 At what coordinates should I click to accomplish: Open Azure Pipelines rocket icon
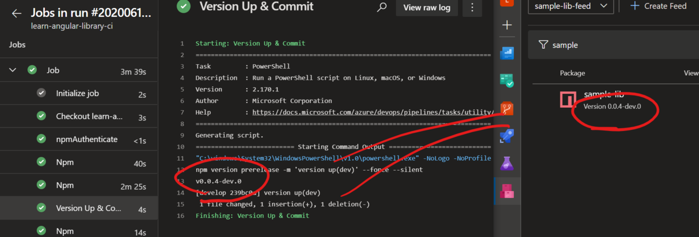[x=507, y=136]
